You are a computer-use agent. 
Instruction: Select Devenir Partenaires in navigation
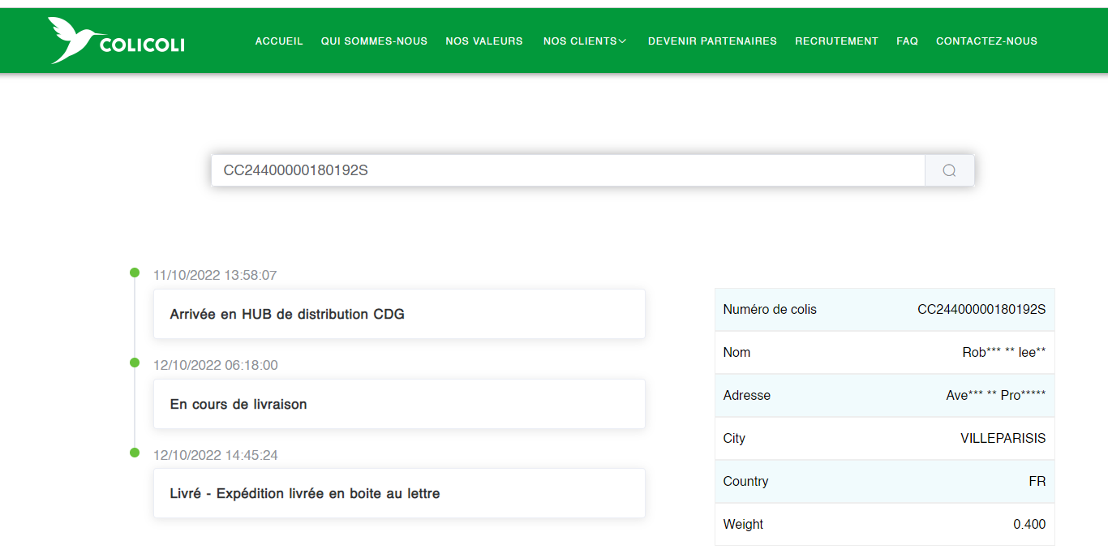click(x=712, y=41)
